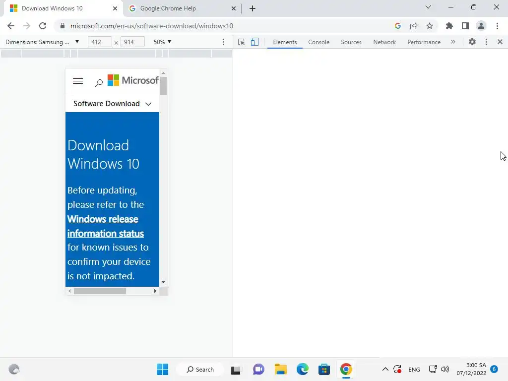The width and height of the screenshot is (508, 381).
Task: Click the forward navigation arrow
Action: (27, 26)
